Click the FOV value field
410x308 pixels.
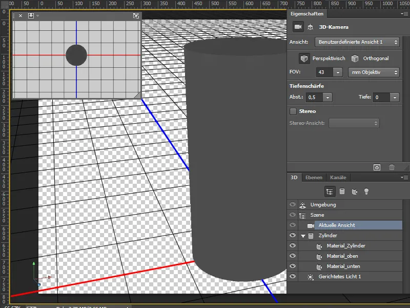(324, 72)
